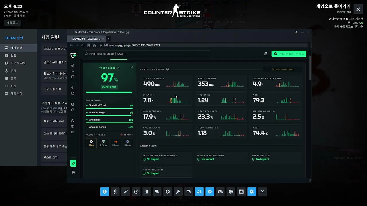Refresh the trust score with the refresh icon
Viewport: 367px width, 206px height.
[x=132, y=67]
